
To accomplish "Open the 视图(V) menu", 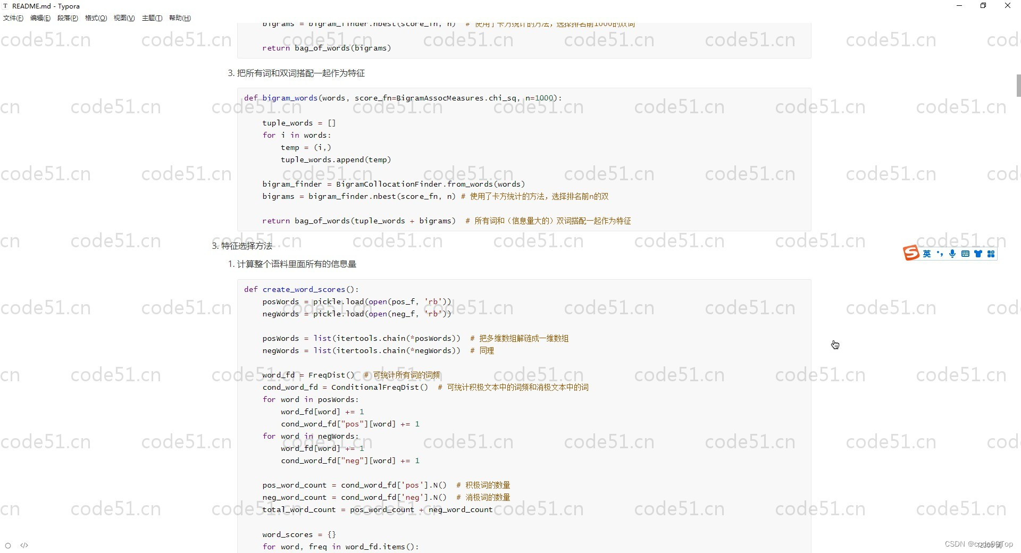I will [x=124, y=18].
